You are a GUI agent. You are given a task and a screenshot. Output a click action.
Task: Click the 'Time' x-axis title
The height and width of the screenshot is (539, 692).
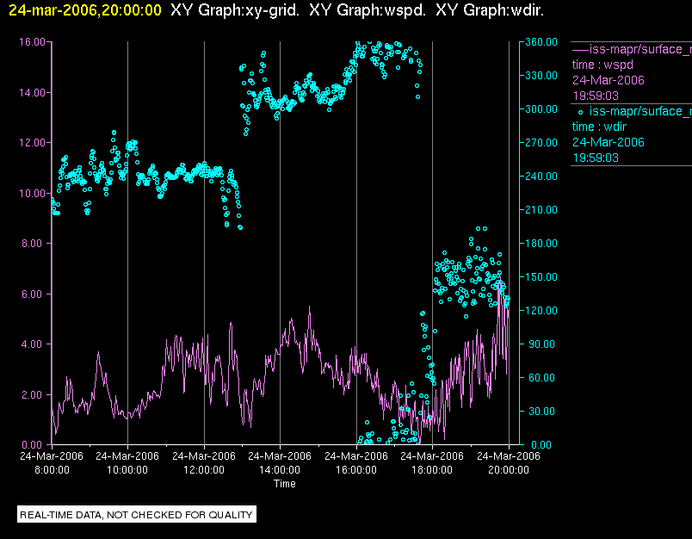pos(285,484)
